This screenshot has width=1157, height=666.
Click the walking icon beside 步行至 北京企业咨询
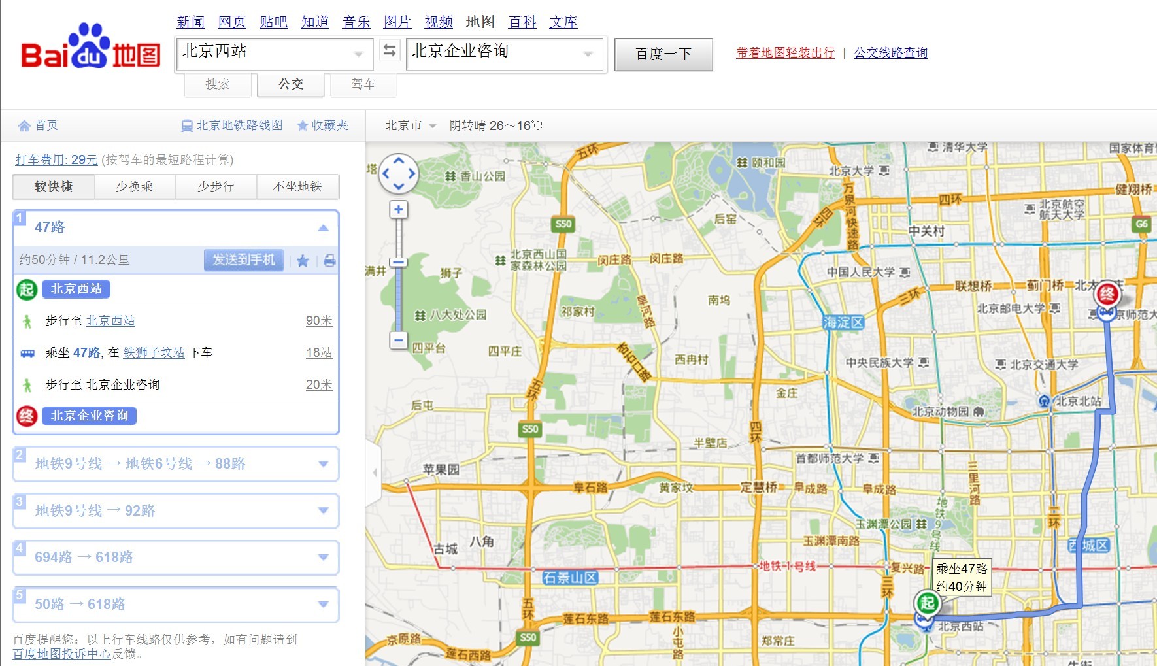(x=27, y=386)
